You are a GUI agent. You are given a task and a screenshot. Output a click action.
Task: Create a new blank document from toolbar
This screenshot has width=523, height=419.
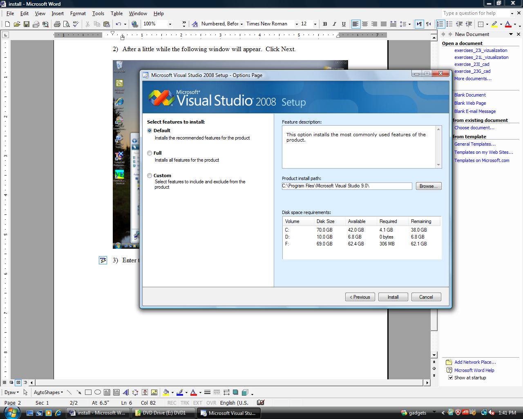coord(8,24)
